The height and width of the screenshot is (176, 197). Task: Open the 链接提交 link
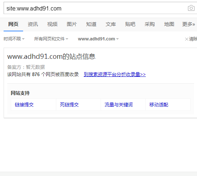point(24,105)
